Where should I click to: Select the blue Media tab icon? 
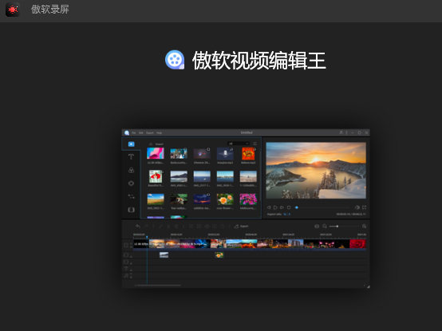(x=132, y=144)
